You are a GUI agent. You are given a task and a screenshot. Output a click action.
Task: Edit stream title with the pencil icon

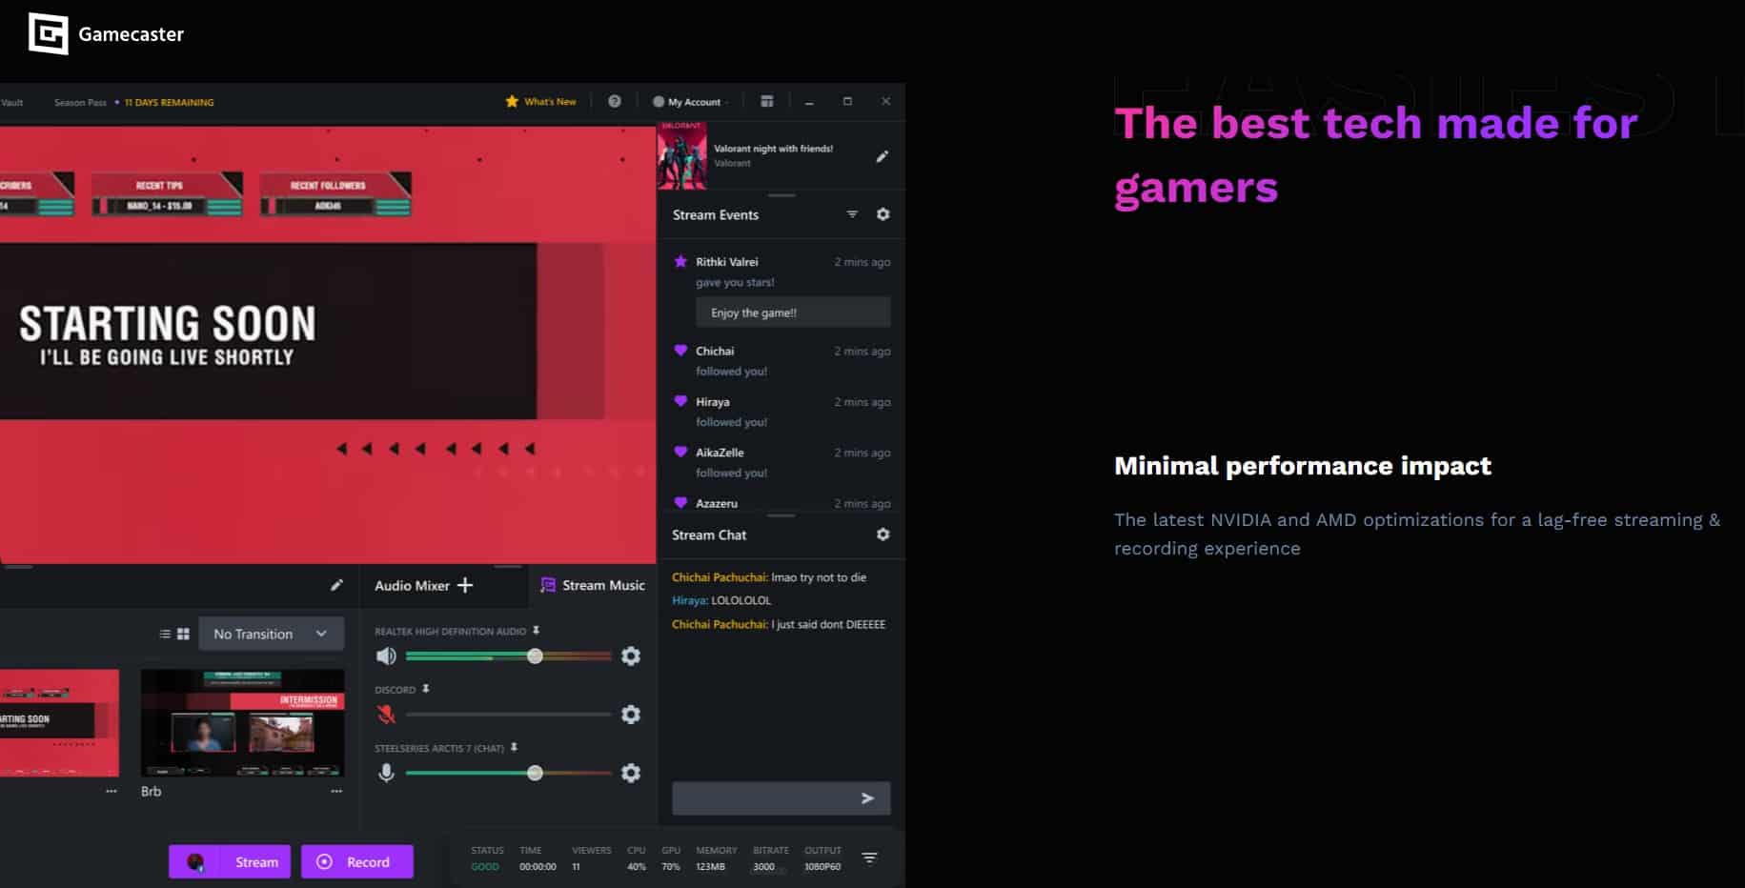point(883,156)
